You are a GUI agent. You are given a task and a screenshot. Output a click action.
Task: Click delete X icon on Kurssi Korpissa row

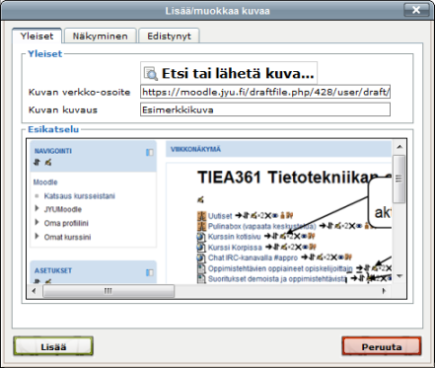(298, 247)
